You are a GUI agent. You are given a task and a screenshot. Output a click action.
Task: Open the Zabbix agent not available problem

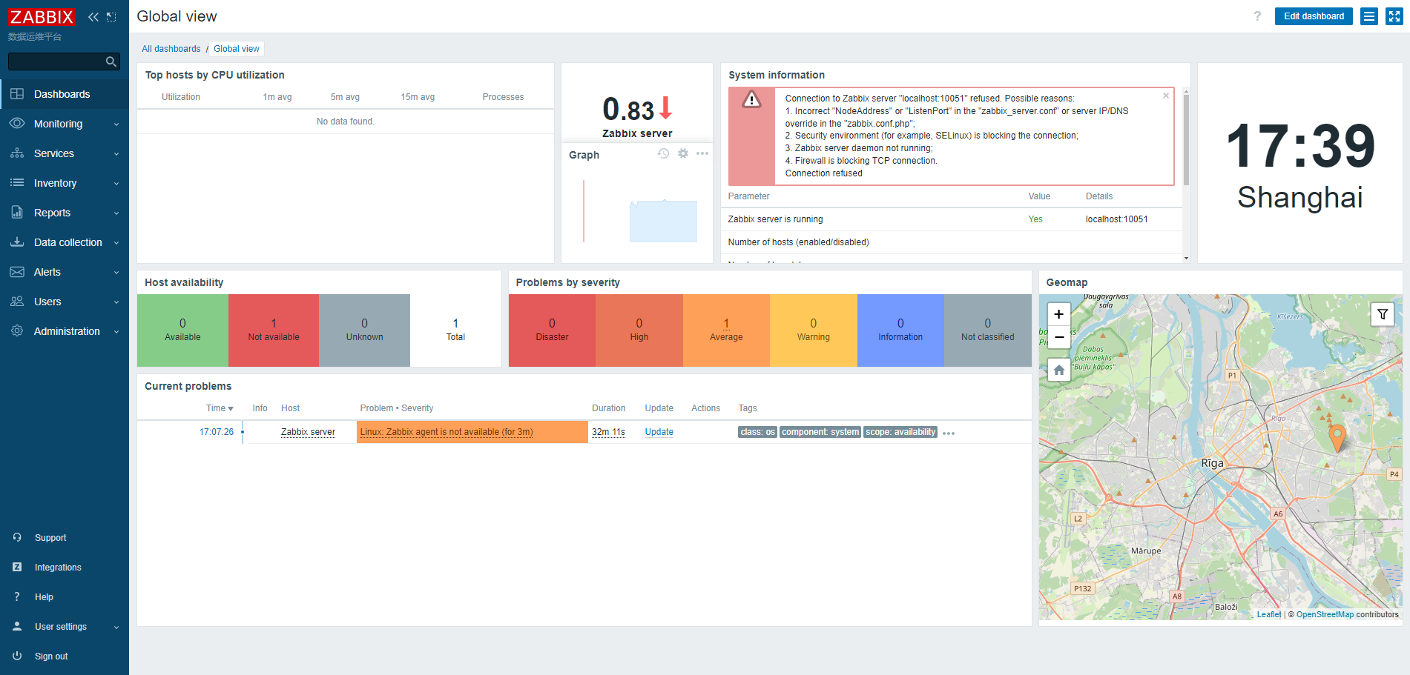(447, 432)
